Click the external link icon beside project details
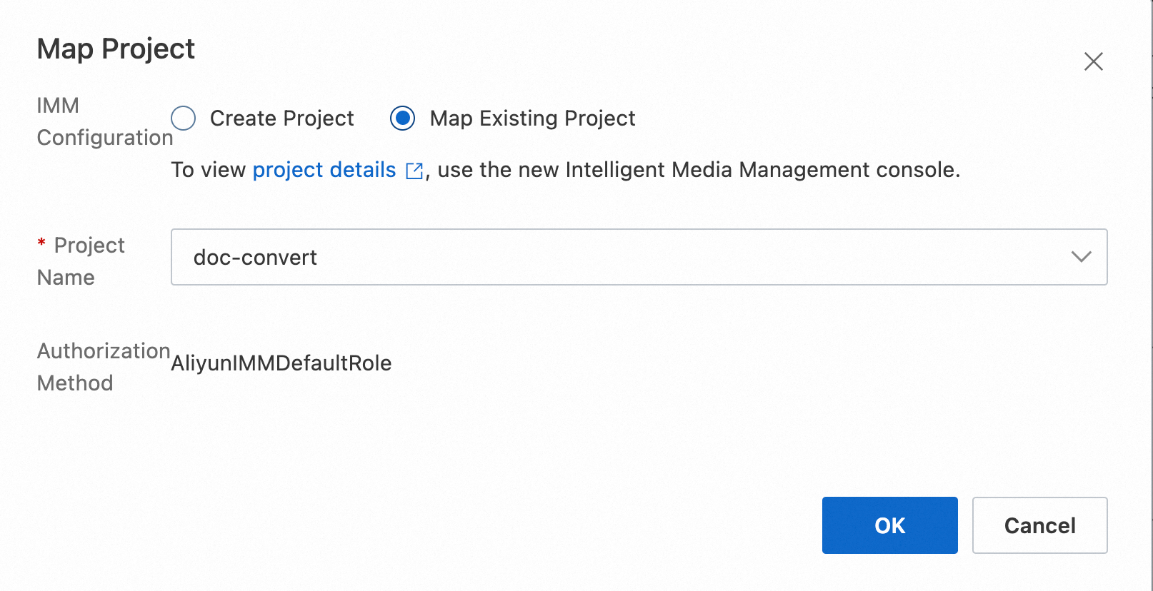Screen dimensions: 1153x591 (x=414, y=171)
